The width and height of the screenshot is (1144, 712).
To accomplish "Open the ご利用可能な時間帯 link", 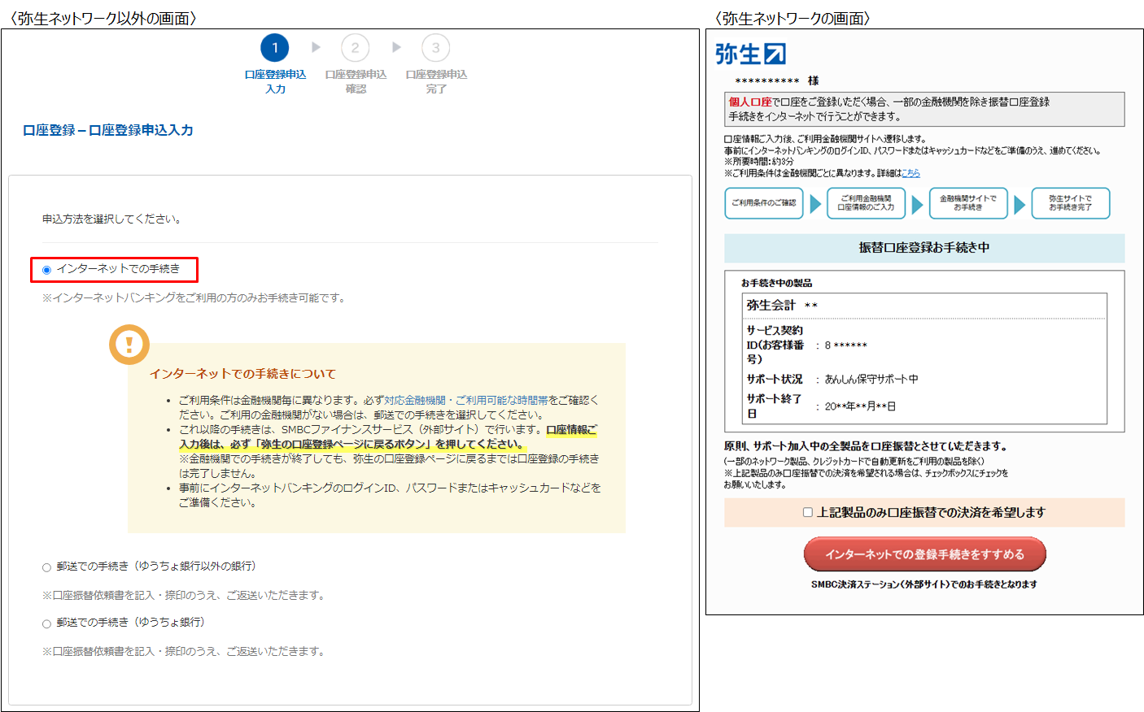I will coord(502,400).
